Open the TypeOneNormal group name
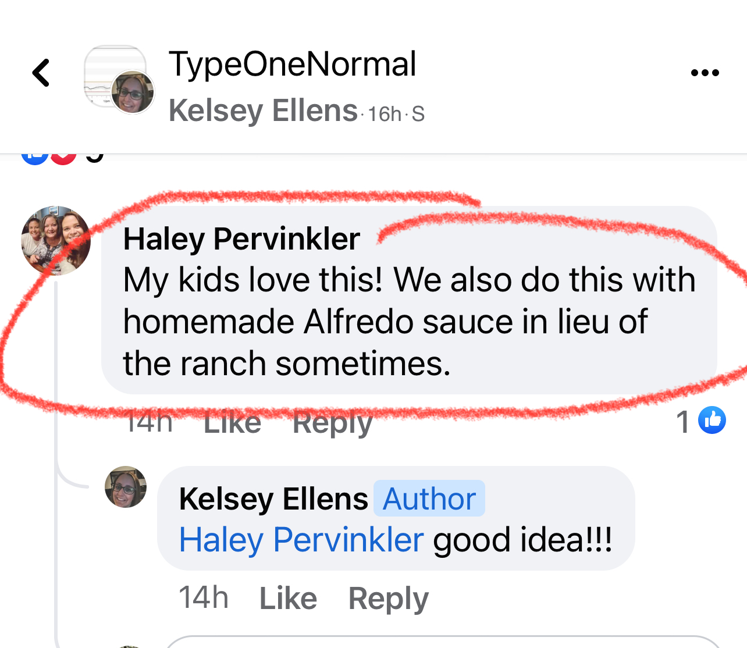The width and height of the screenshot is (747, 648). coord(292,64)
